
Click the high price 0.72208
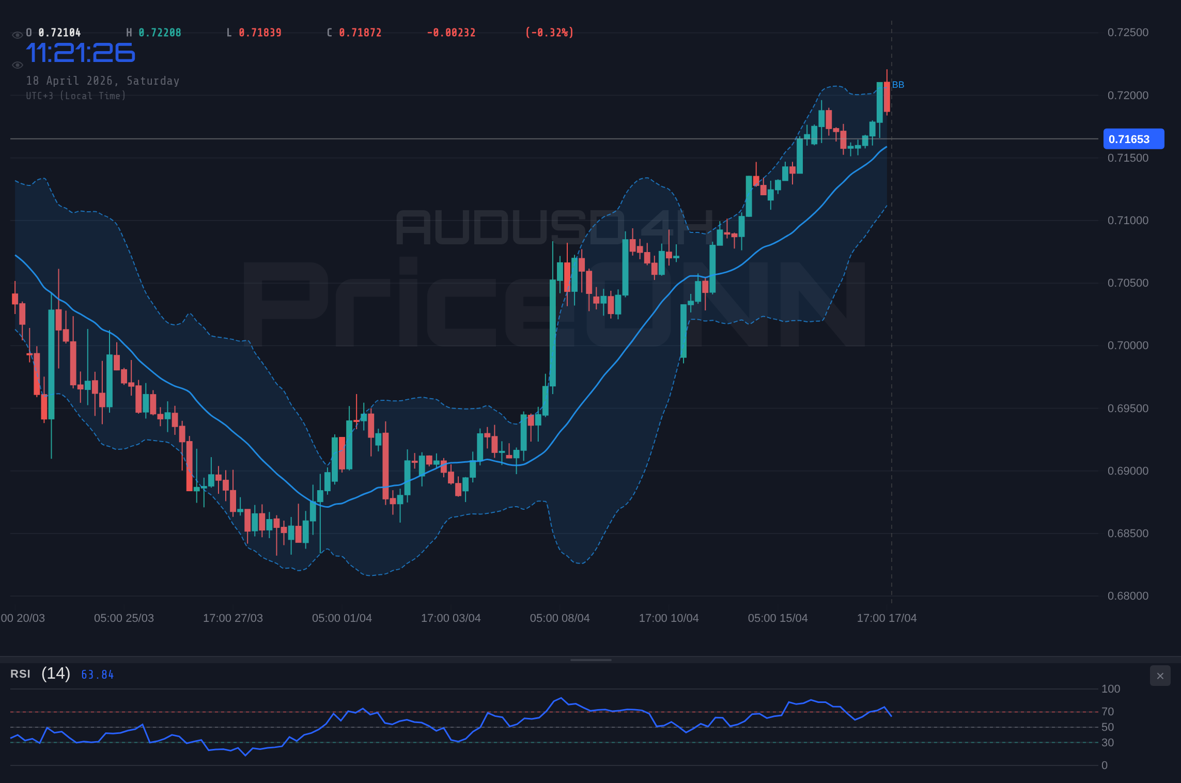coord(160,33)
